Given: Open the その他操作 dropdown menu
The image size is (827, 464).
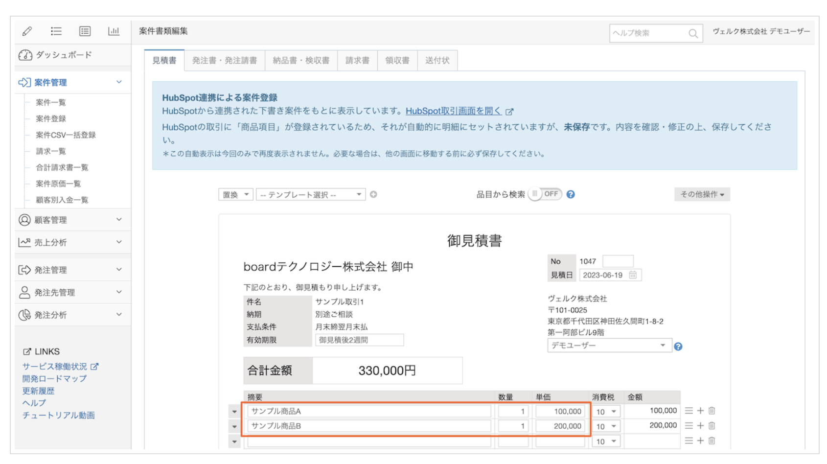Looking at the screenshot, I should [x=702, y=194].
